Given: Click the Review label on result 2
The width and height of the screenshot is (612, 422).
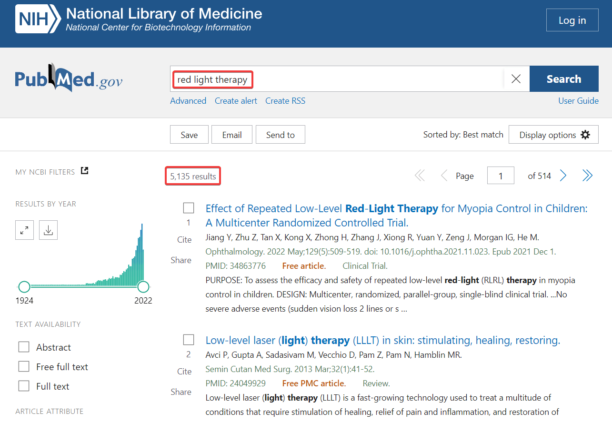Looking at the screenshot, I should [x=376, y=383].
